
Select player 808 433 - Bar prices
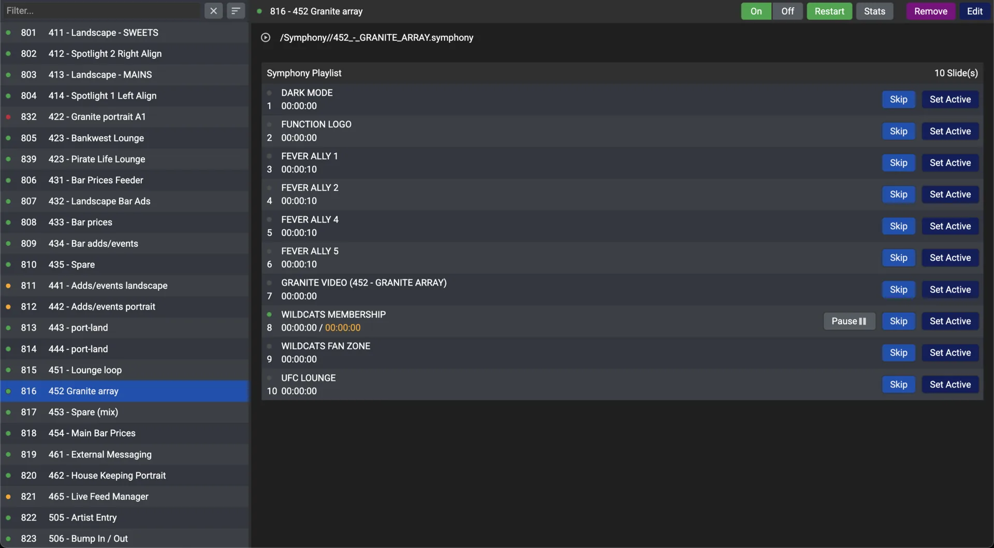point(125,222)
